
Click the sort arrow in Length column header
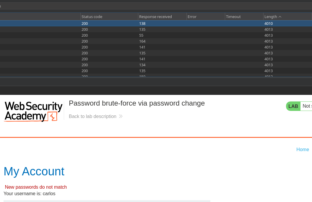pos(280,17)
